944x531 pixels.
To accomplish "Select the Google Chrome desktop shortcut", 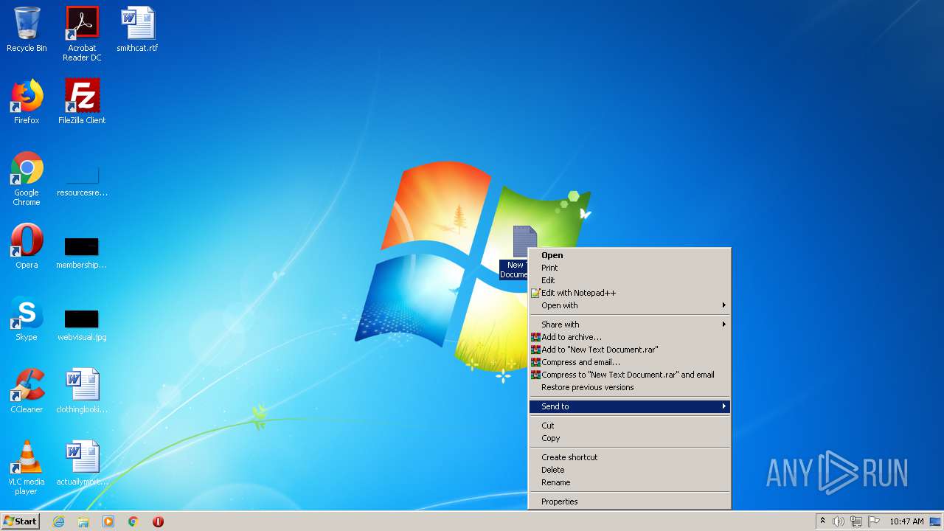I will tap(27, 178).
